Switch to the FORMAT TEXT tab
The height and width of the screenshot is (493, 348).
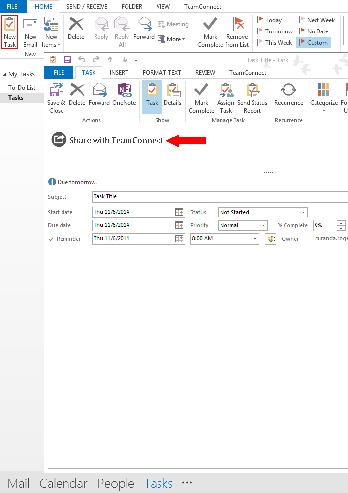pyautogui.click(x=162, y=73)
